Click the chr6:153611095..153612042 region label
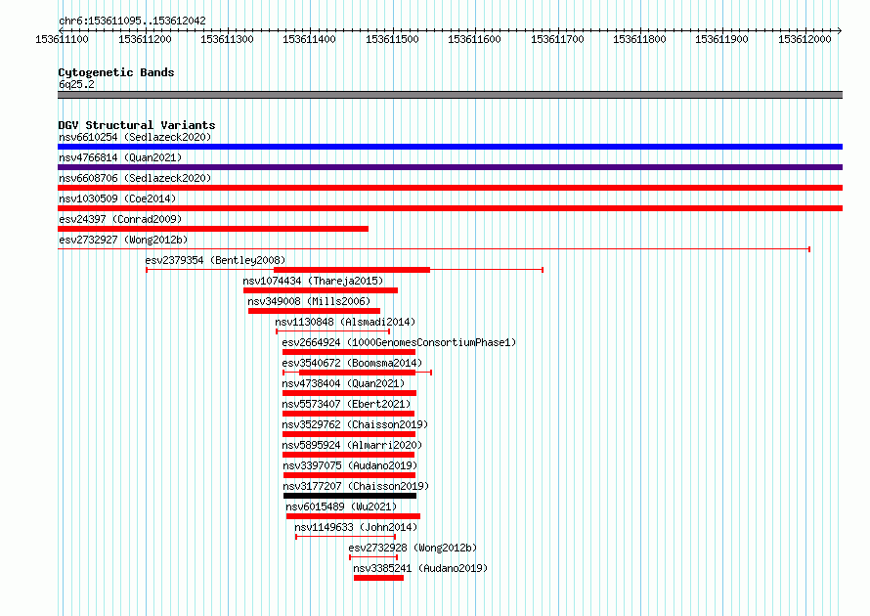The height and width of the screenshot is (616, 870). [132, 22]
